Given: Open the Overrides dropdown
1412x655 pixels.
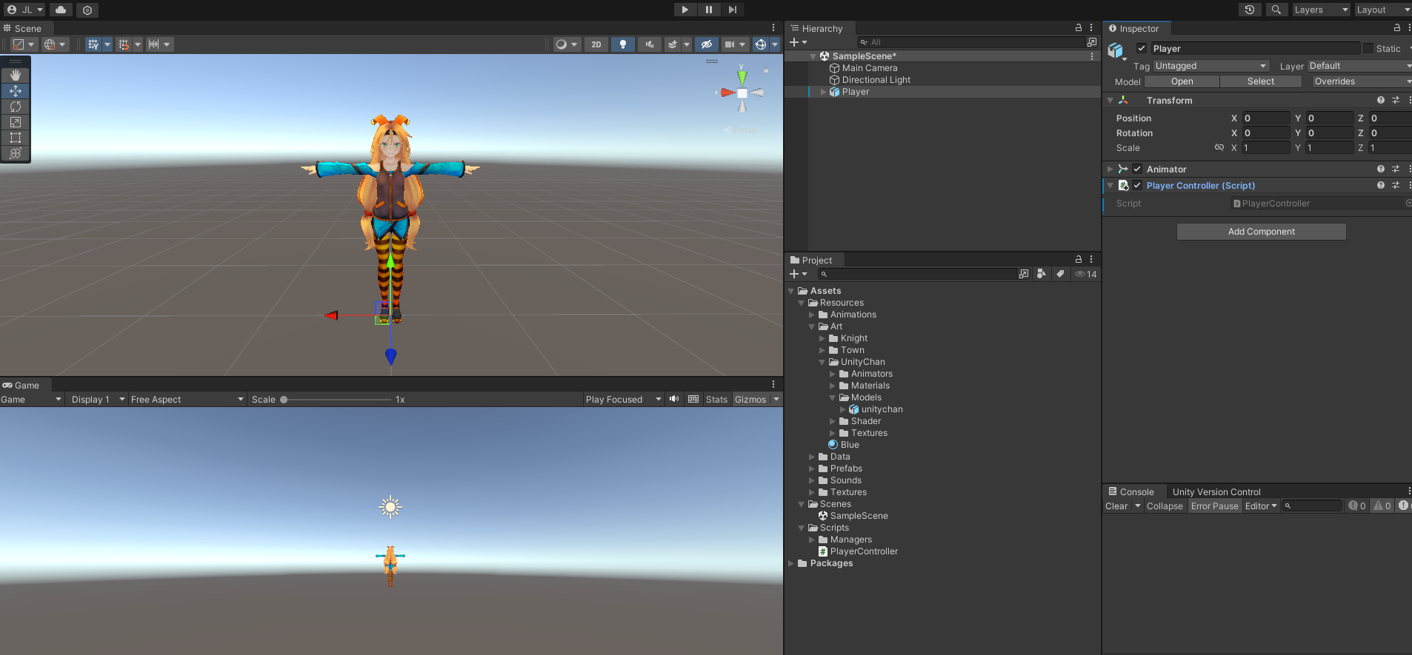Looking at the screenshot, I should click(1361, 81).
